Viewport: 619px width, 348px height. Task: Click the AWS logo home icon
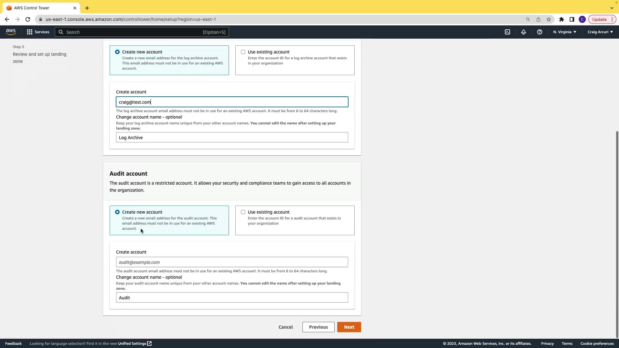(11, 32)
